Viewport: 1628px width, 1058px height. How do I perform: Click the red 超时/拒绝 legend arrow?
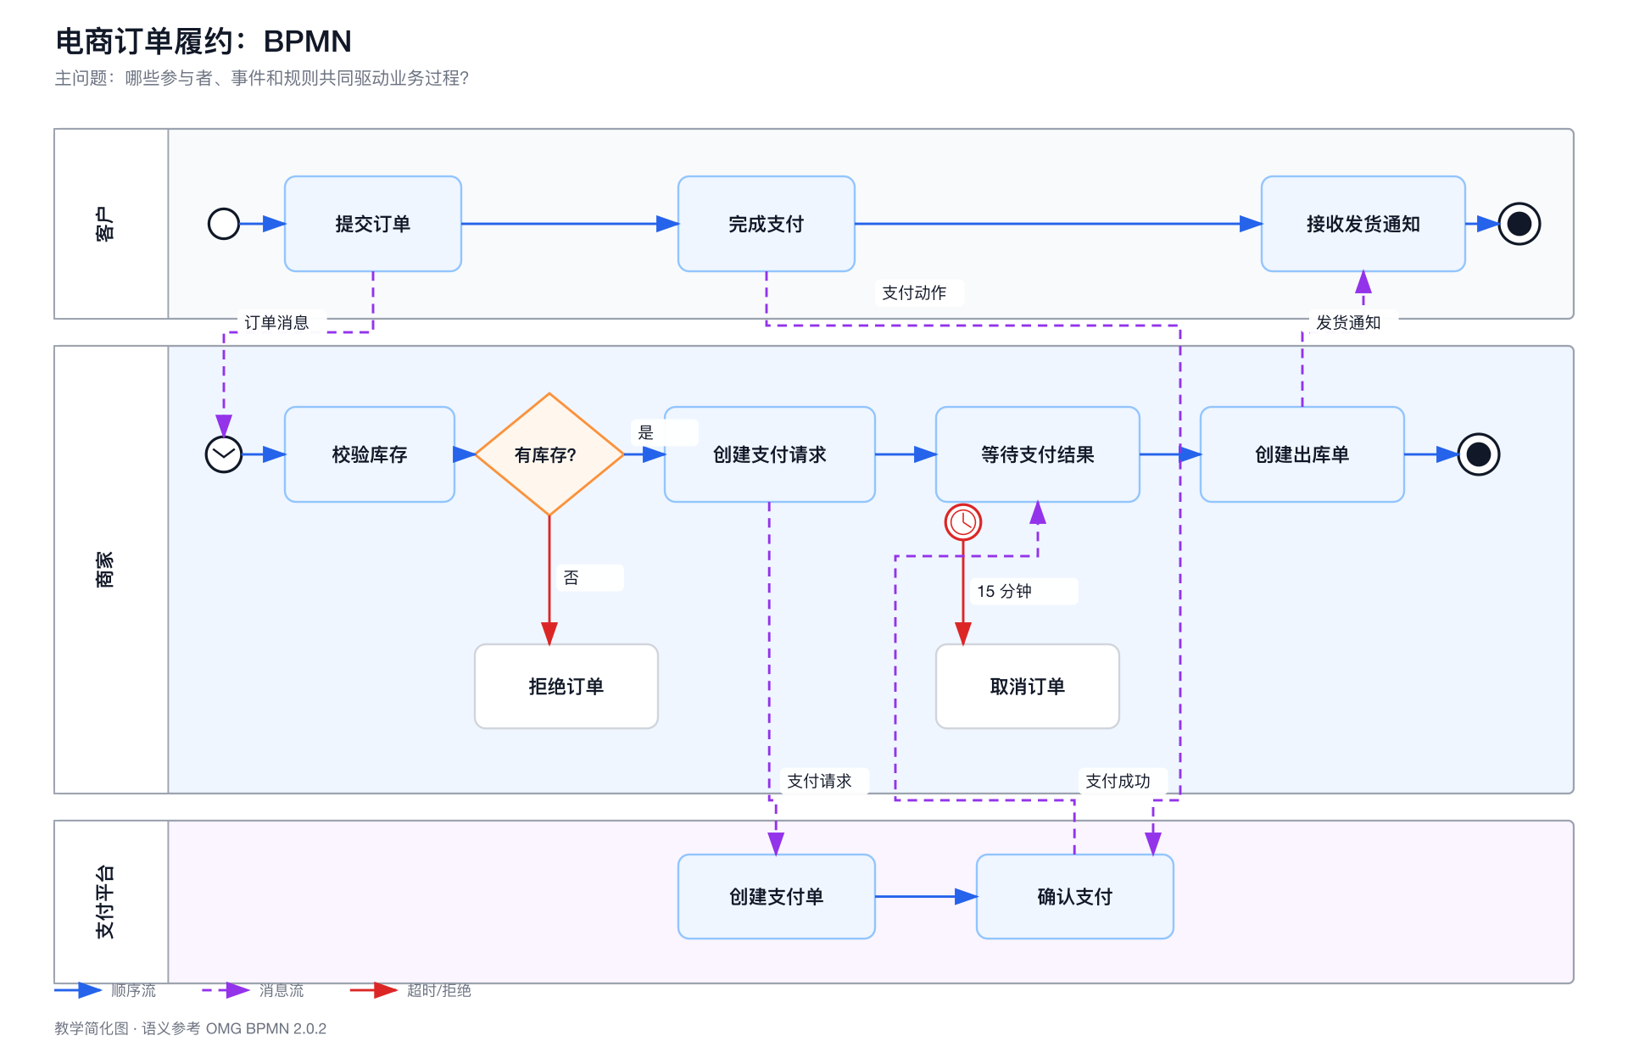click(374, 990)
